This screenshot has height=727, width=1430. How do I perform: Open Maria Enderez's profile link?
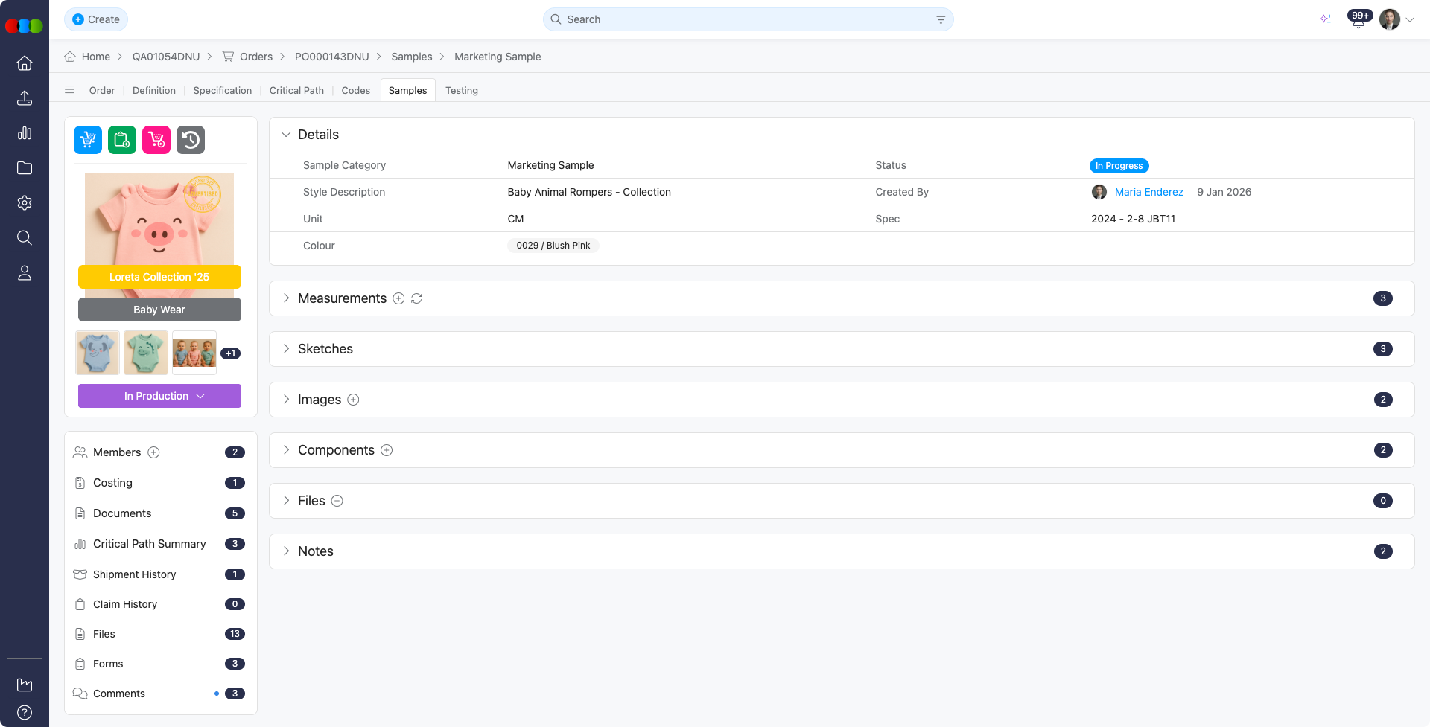click(x=1148, y=191)
